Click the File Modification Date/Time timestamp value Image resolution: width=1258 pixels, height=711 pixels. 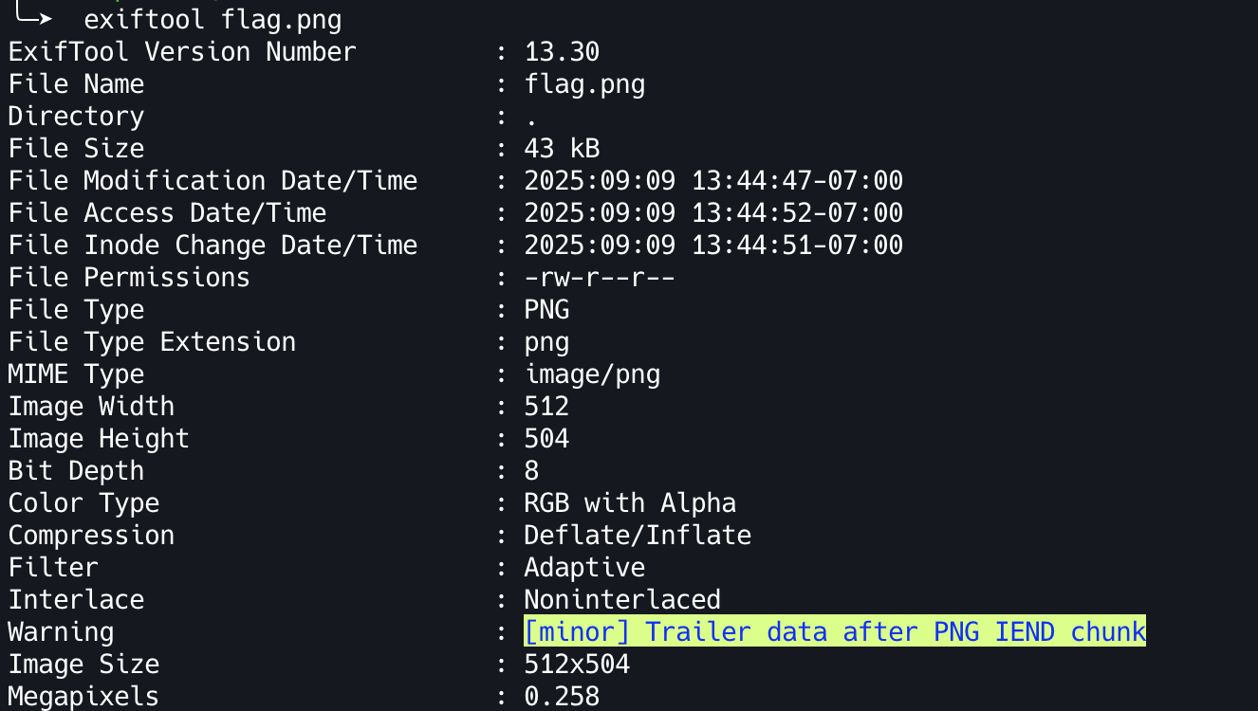tap(713, 181)
